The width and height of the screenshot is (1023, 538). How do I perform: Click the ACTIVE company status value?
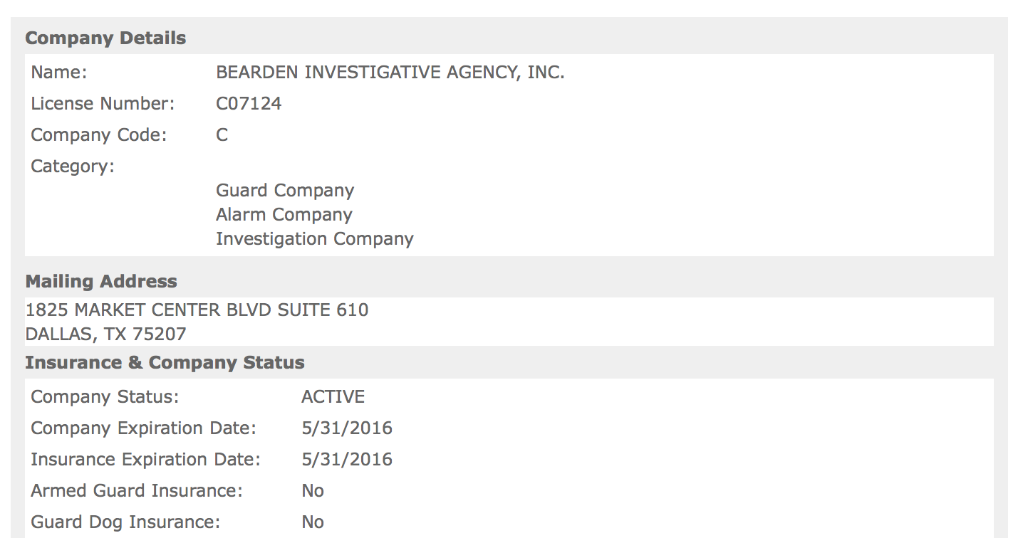click(x=333, y=397)
